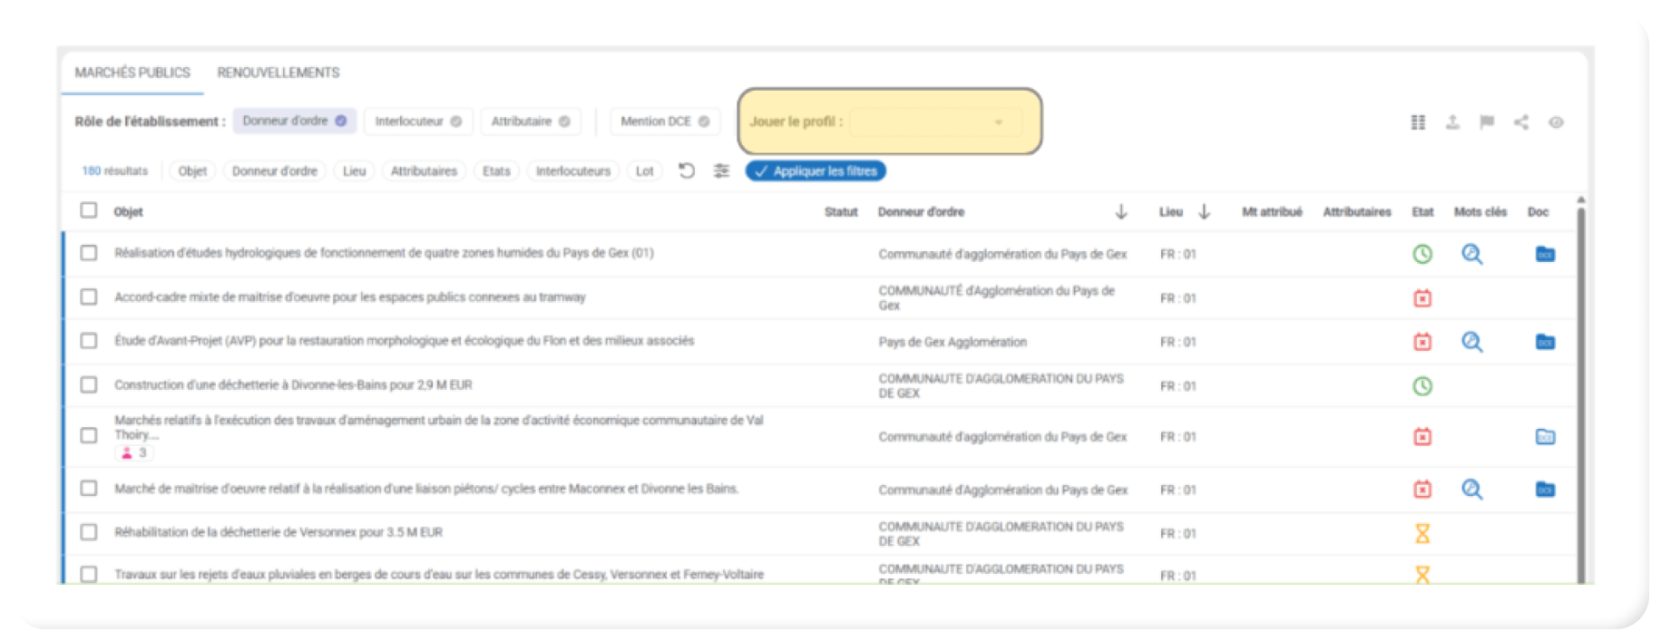Screen dimensions: 1661x641
Task: Click the export upload icon
Action: pyautogui.click(x=1452, y=122)
